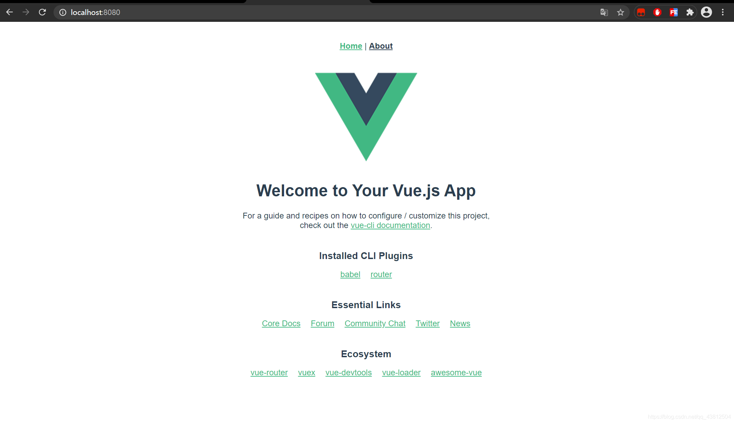Open the Core Docs essential link

(x=281, y=323)
